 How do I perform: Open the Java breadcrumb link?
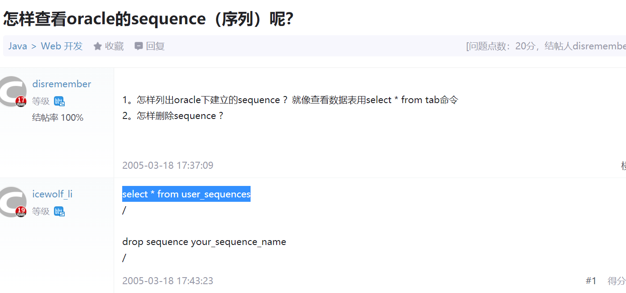18,46
